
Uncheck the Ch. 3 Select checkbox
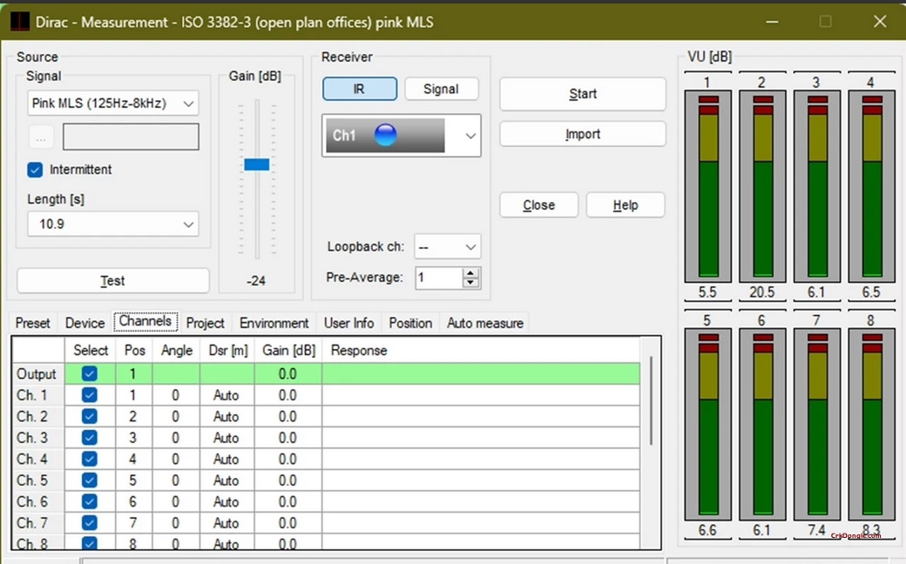[90, 437]
